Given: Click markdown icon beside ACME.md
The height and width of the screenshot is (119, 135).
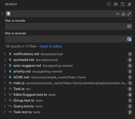Looking at the screenshot, I should click(x=10, y=77).
